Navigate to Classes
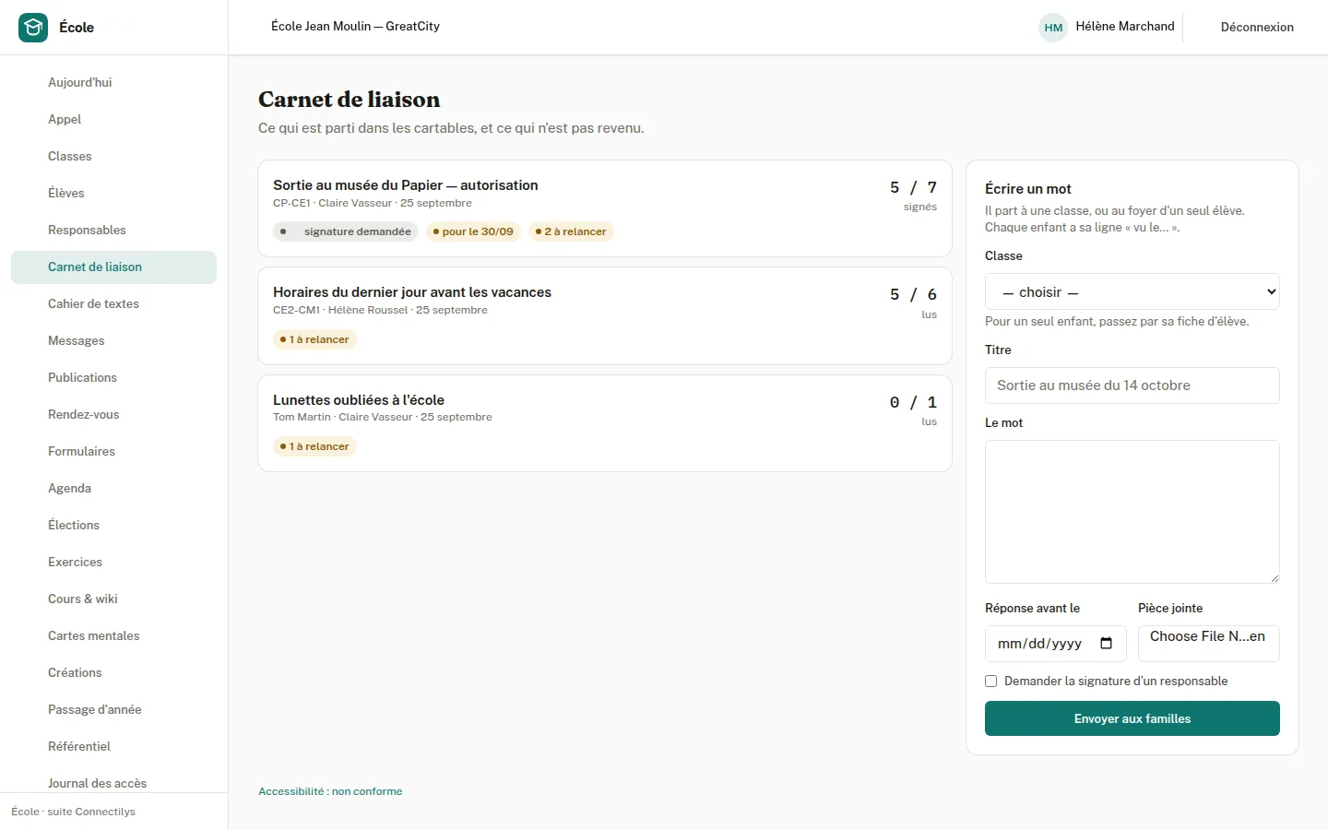This screenshot has width=1328, height=830. (113, 156)
